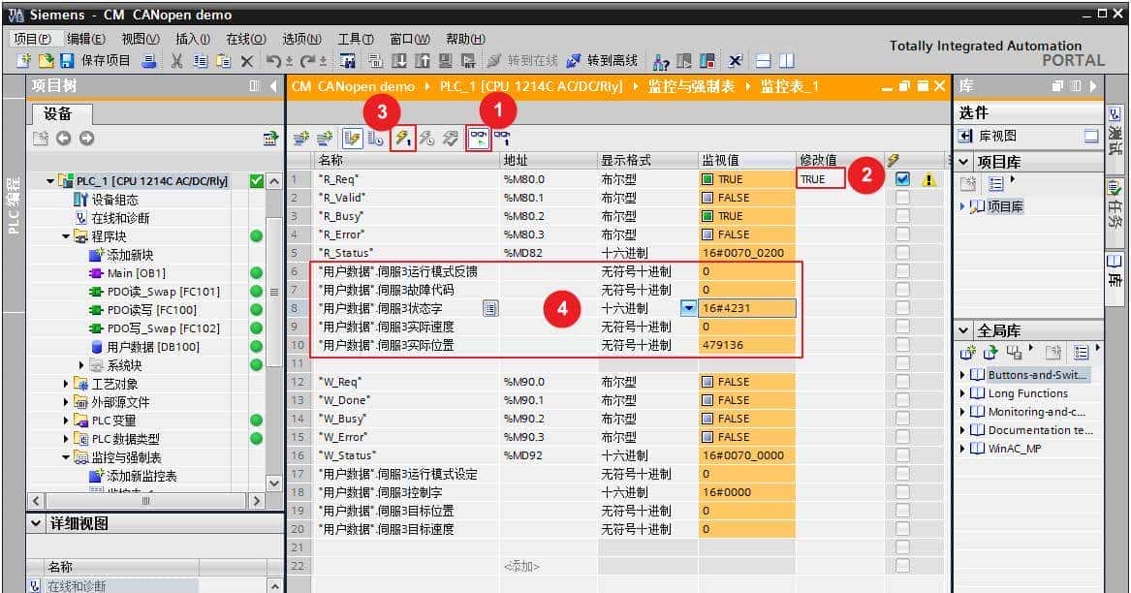Screen dimensions: 1131x593
Task: Activate the Monitor all icon in the watch table
Action: pos(479,137)
